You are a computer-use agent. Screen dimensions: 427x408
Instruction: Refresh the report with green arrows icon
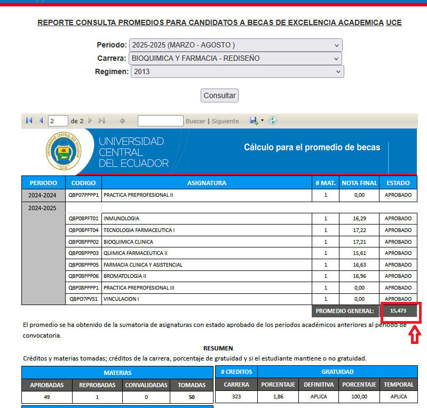(x=273, y=121)
